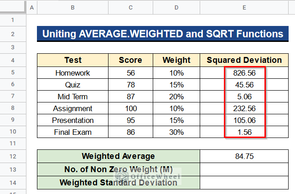Select column E header

[244, 8]
